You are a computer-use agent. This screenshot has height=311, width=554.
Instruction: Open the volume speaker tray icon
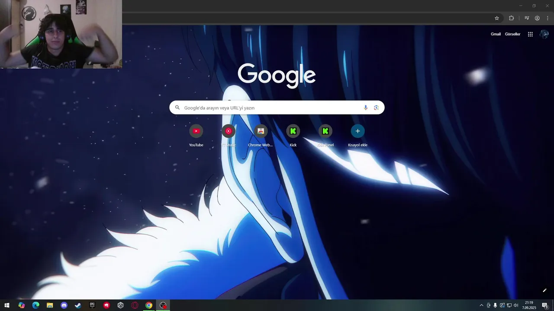[x=516, y=305]
